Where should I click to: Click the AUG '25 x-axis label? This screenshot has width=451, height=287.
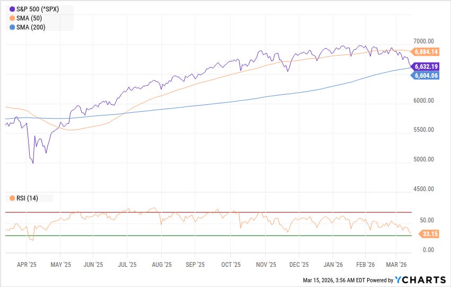point(162,265)
